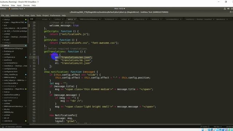Open the File menu in Sublime Text
Viewport: 233px width, 131px height.
[x=3, y=15]
